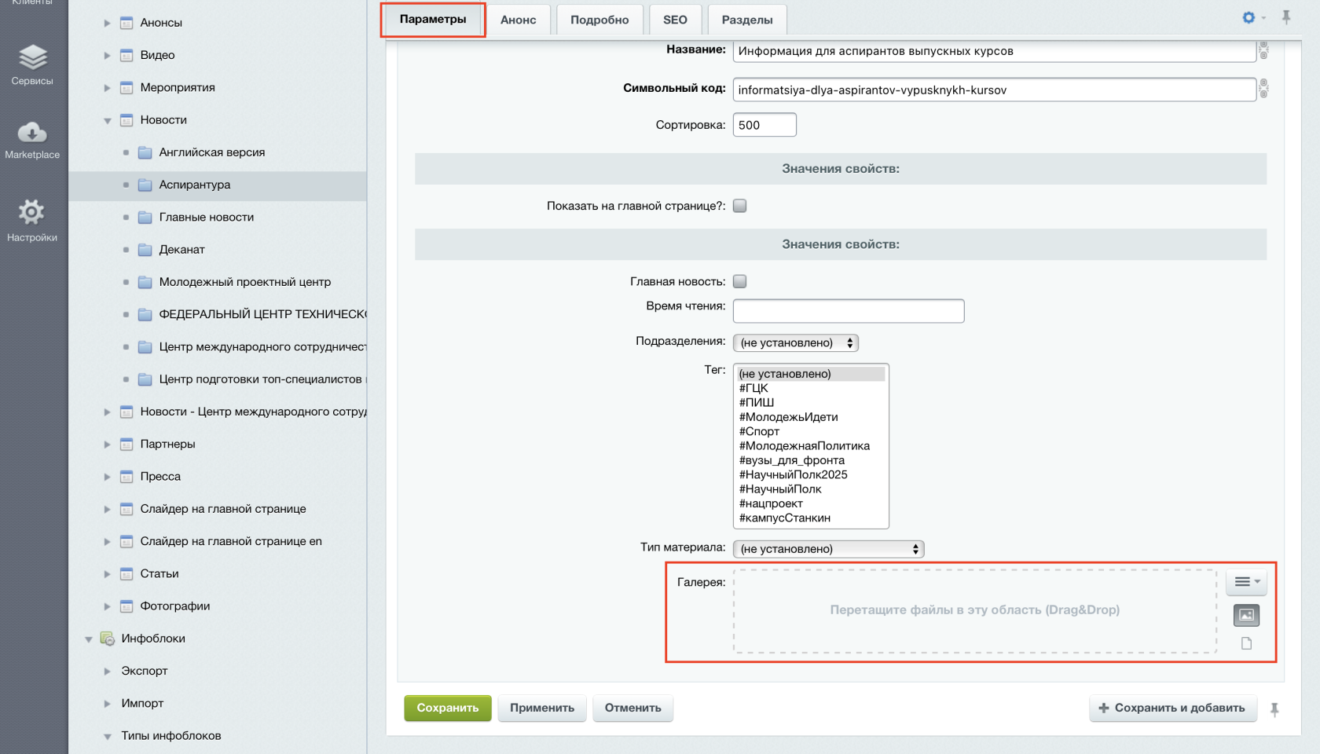Click the Аспирантура folder icon

[145, 185]
